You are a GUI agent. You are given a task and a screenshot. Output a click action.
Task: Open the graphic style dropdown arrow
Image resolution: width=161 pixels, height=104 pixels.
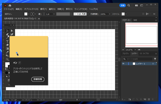coord(126,14)
